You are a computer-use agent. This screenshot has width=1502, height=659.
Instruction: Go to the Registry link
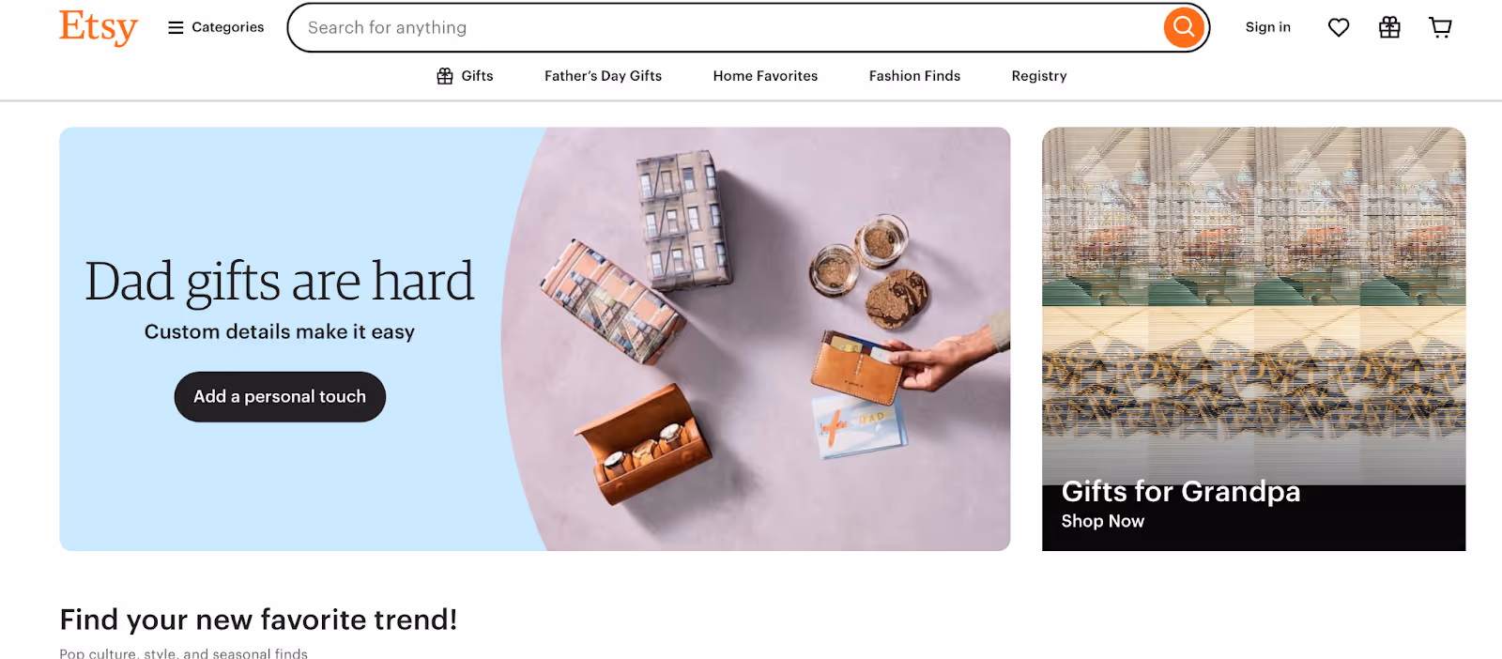pyautogui.click(x=1039, y=76)
